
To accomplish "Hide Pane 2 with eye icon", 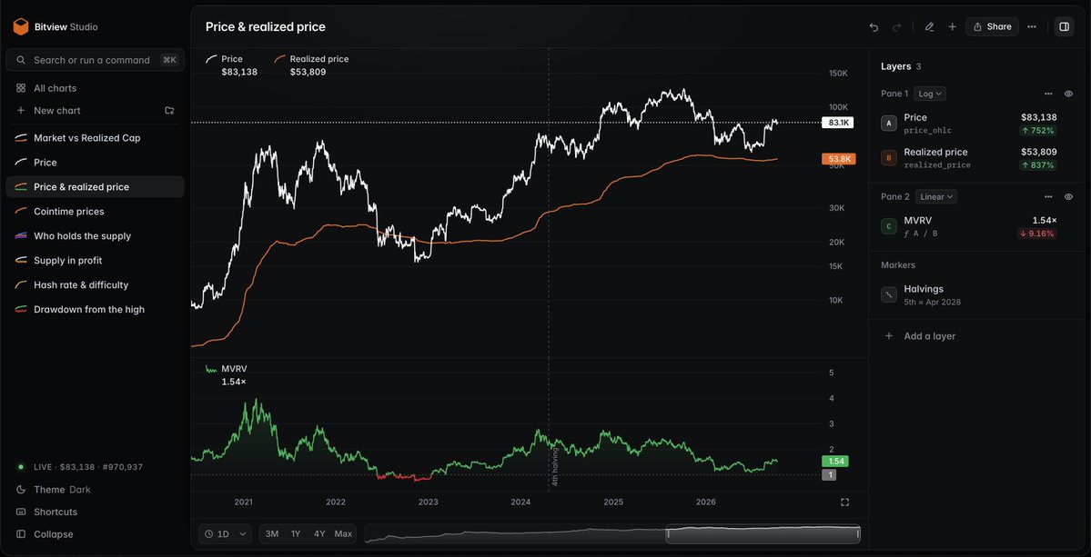I will 1069,196.
